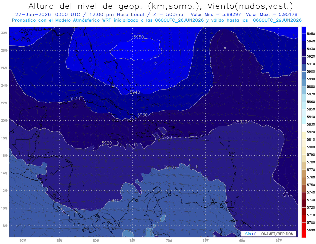
Task: Click the red swatch below 5690
Action: [x=304, y=234]
